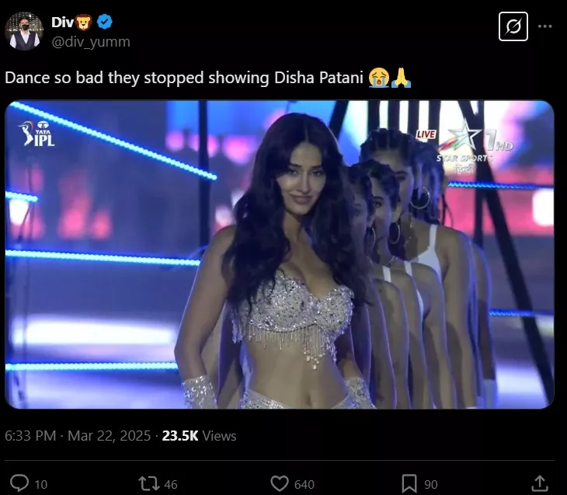
Task: Click the 640 likes count
Action: coord(304,484)
